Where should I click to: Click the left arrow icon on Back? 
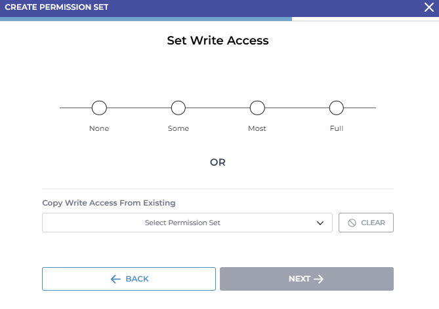(115, 279)
